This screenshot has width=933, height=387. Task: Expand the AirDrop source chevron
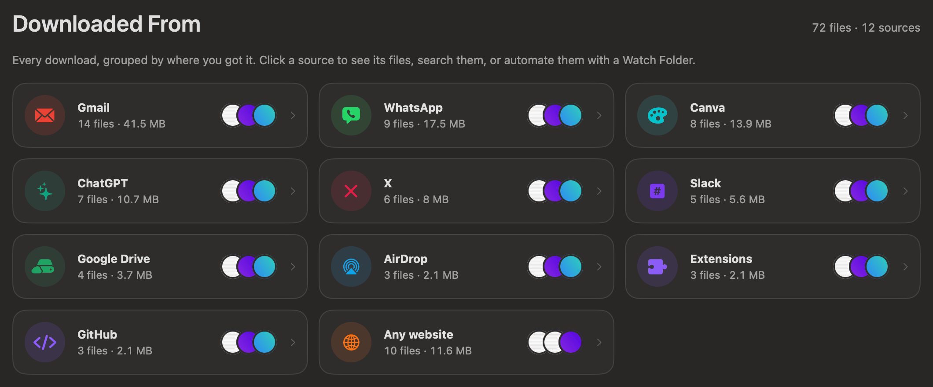(x=599, y=267)
